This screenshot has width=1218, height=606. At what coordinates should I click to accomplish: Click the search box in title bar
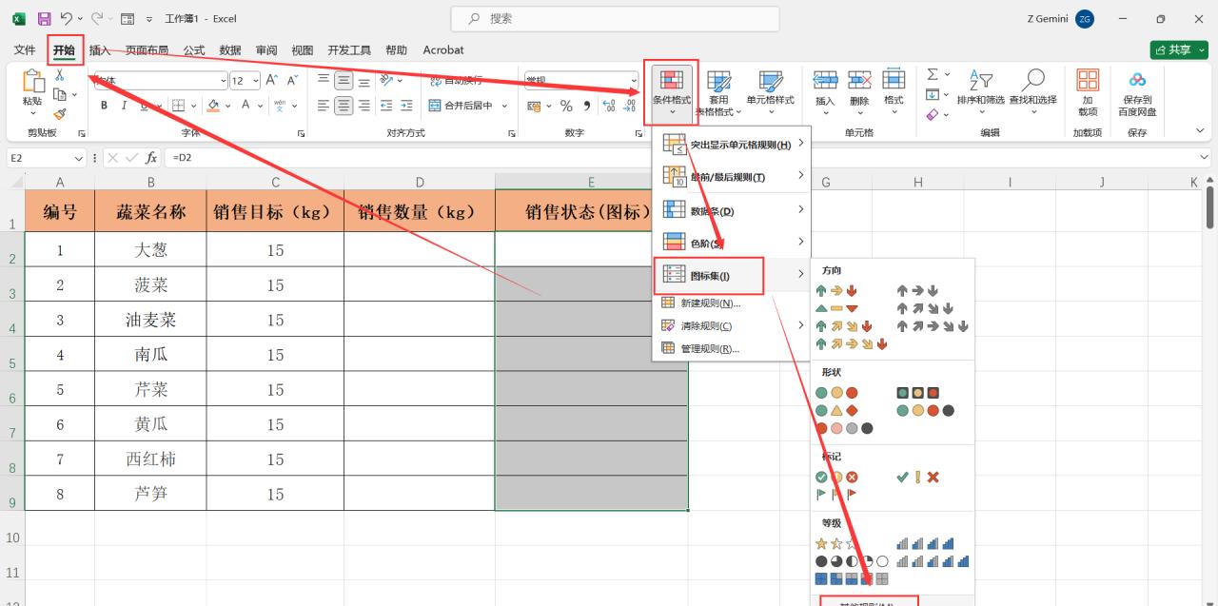[x=615, y=18]
